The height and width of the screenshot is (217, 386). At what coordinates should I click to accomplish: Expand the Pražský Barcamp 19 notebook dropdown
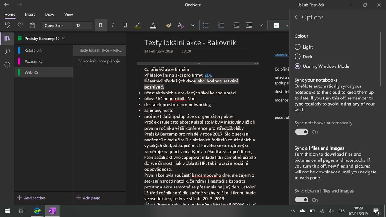63,39
